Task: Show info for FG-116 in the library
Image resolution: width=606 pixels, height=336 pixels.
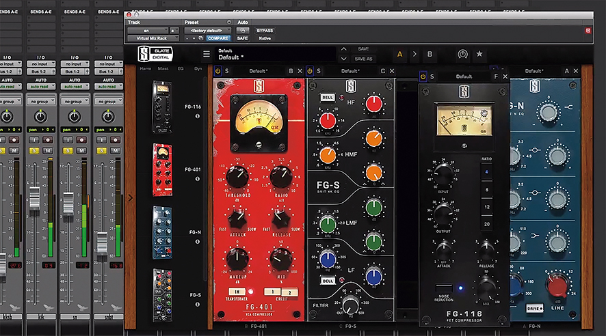Action: tap(198, 116)
